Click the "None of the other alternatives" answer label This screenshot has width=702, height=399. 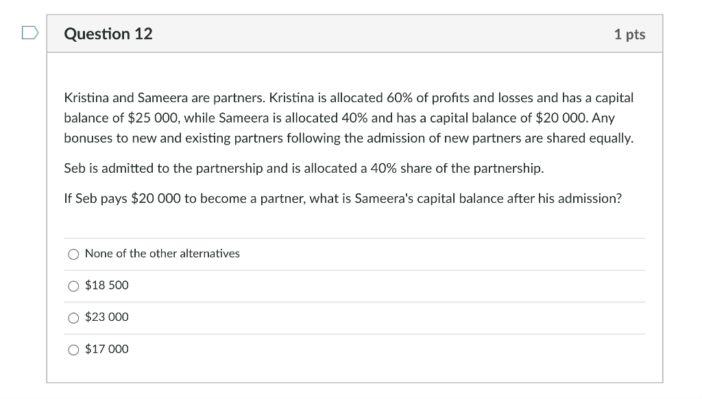(162, 254)
